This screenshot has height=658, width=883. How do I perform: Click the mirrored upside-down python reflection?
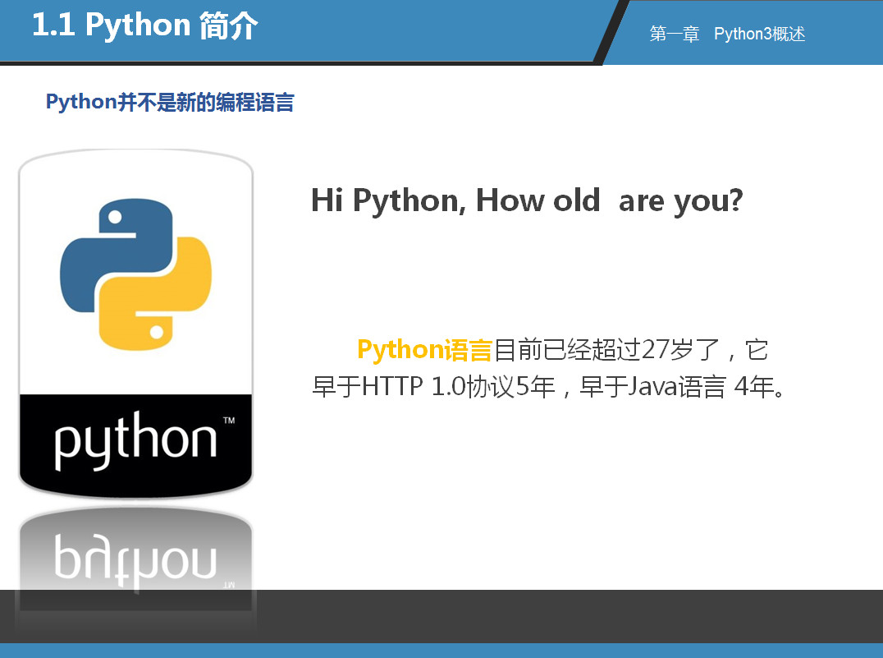click(135, 563)
